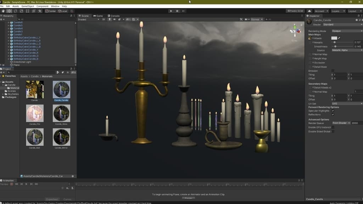Disable the Reflections checkbox
Screen dimensions: 363x204
333,115
